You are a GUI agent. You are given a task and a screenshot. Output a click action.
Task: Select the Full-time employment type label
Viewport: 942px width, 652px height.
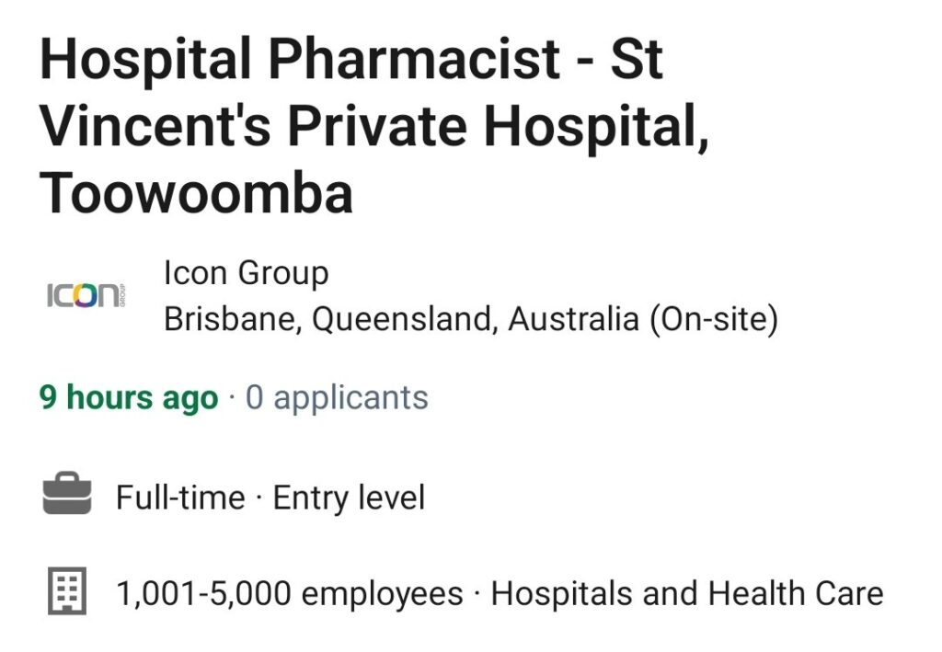pos(181,498)
